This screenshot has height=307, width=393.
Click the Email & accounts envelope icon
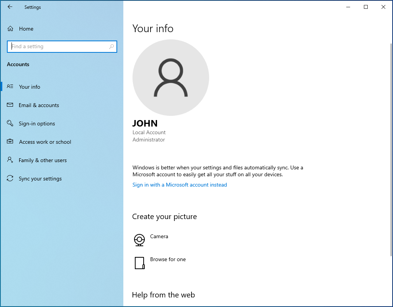(x=10, y=105)
